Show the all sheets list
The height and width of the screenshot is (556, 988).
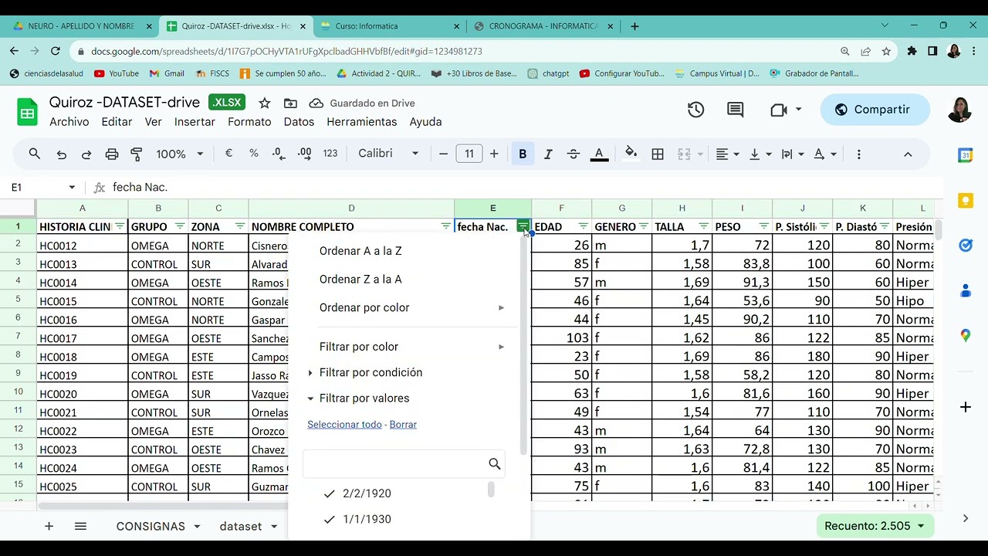coord(80,526)
